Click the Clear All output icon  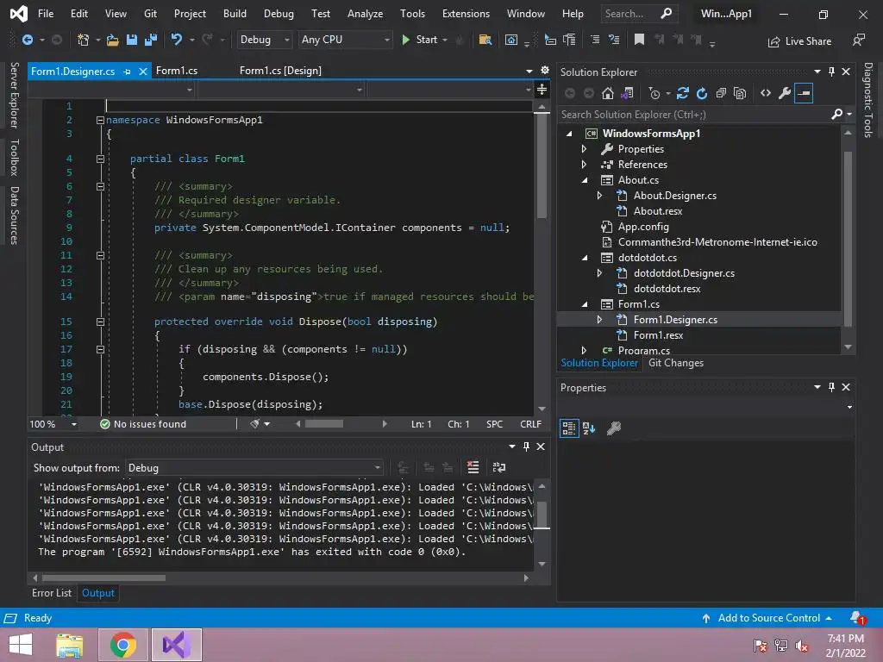tap(473, 467)
